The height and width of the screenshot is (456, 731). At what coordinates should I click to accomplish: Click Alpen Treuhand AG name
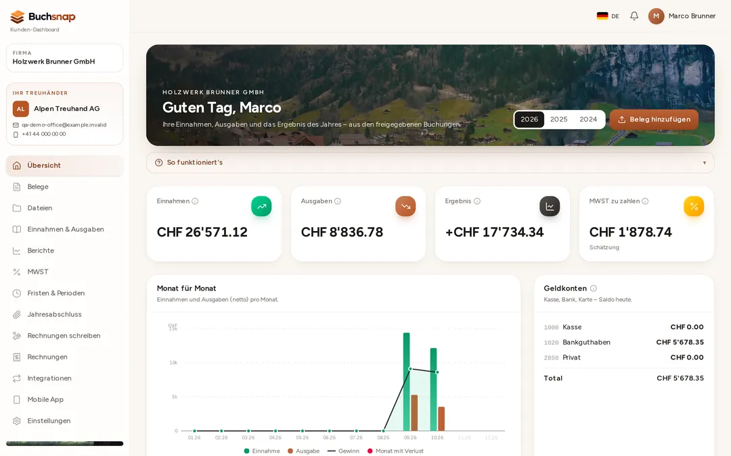pyautogui.click(x=66, y=108)
